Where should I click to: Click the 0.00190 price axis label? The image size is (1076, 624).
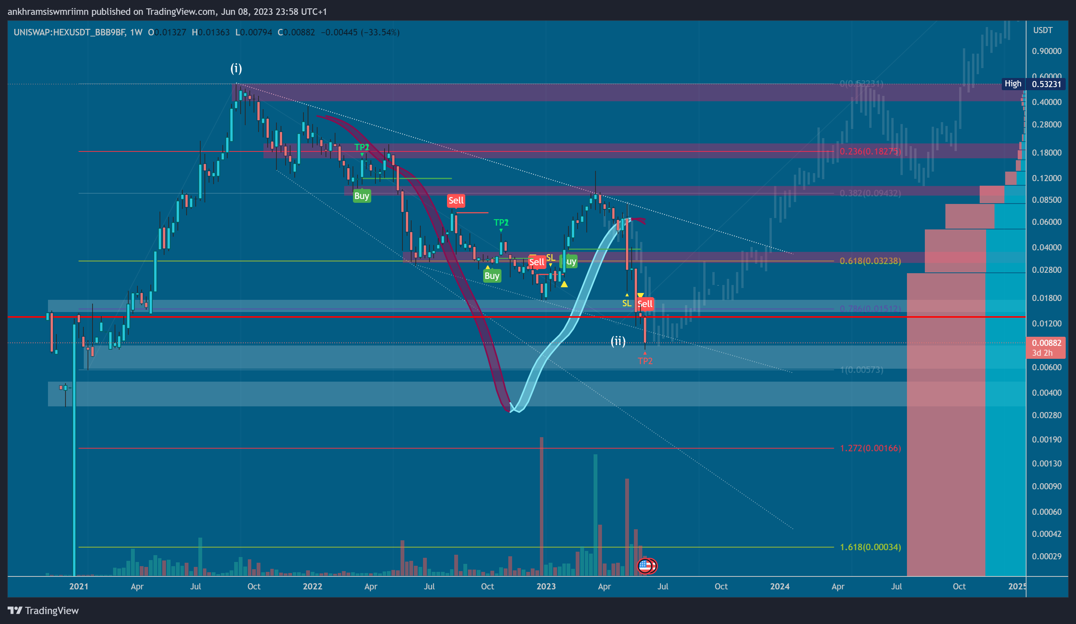coord(1047,439)
